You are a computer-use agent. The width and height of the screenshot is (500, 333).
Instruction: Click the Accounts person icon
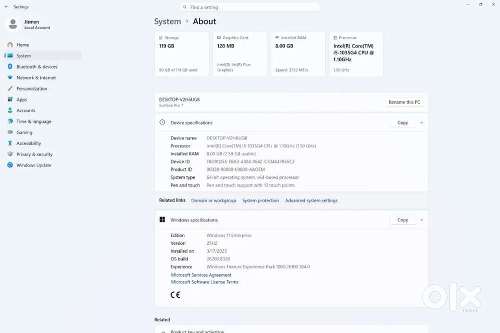(10, 110)
